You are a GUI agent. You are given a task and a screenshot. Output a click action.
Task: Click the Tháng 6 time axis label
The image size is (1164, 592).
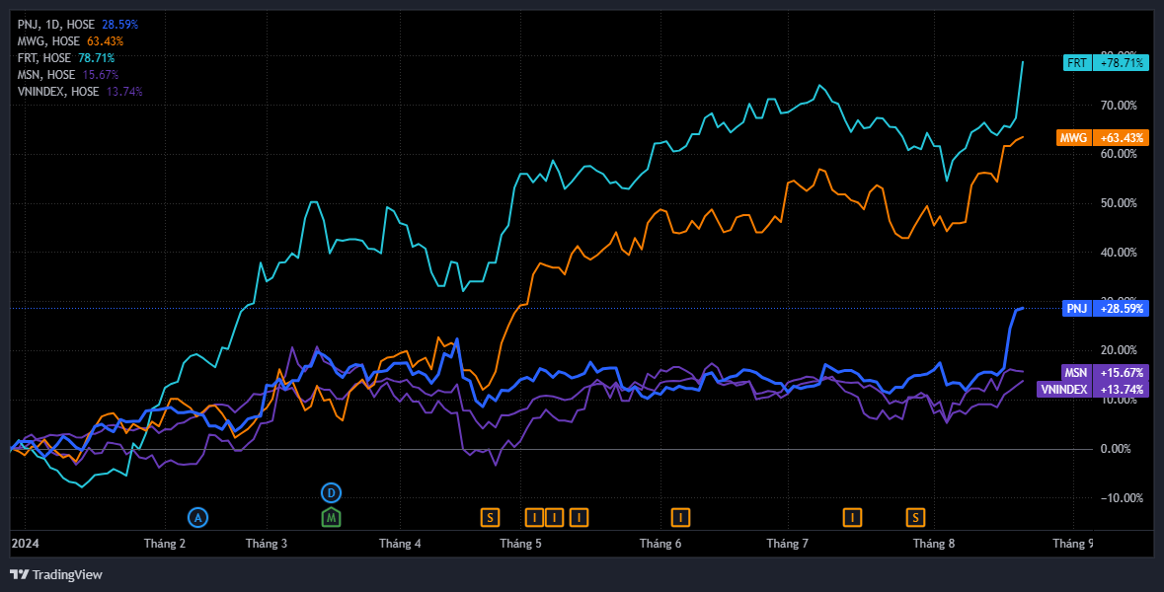coord(660,544)
